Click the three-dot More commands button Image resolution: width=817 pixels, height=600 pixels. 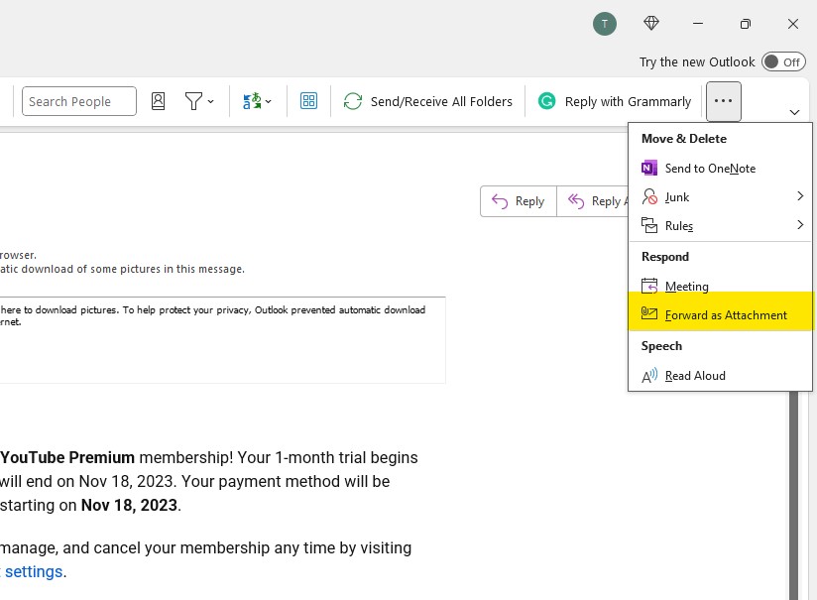click(723, 101)
